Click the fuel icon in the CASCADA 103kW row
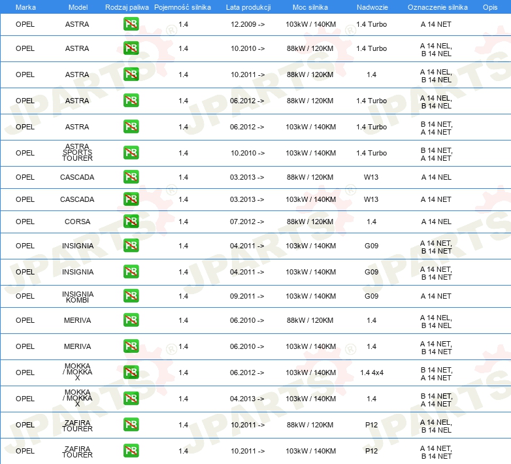The width and height of the screenshot is (511, 464). click(131, 199)
